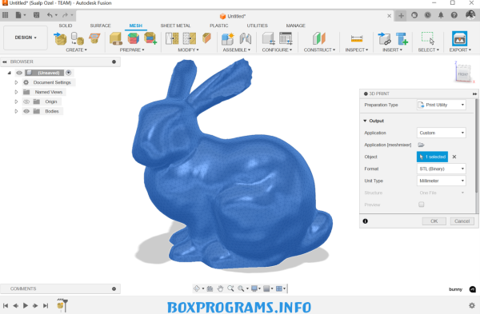The width and height of the screenshot is (480, 314).
Task: Select the Pan hand tool
Action: (220, 288)
